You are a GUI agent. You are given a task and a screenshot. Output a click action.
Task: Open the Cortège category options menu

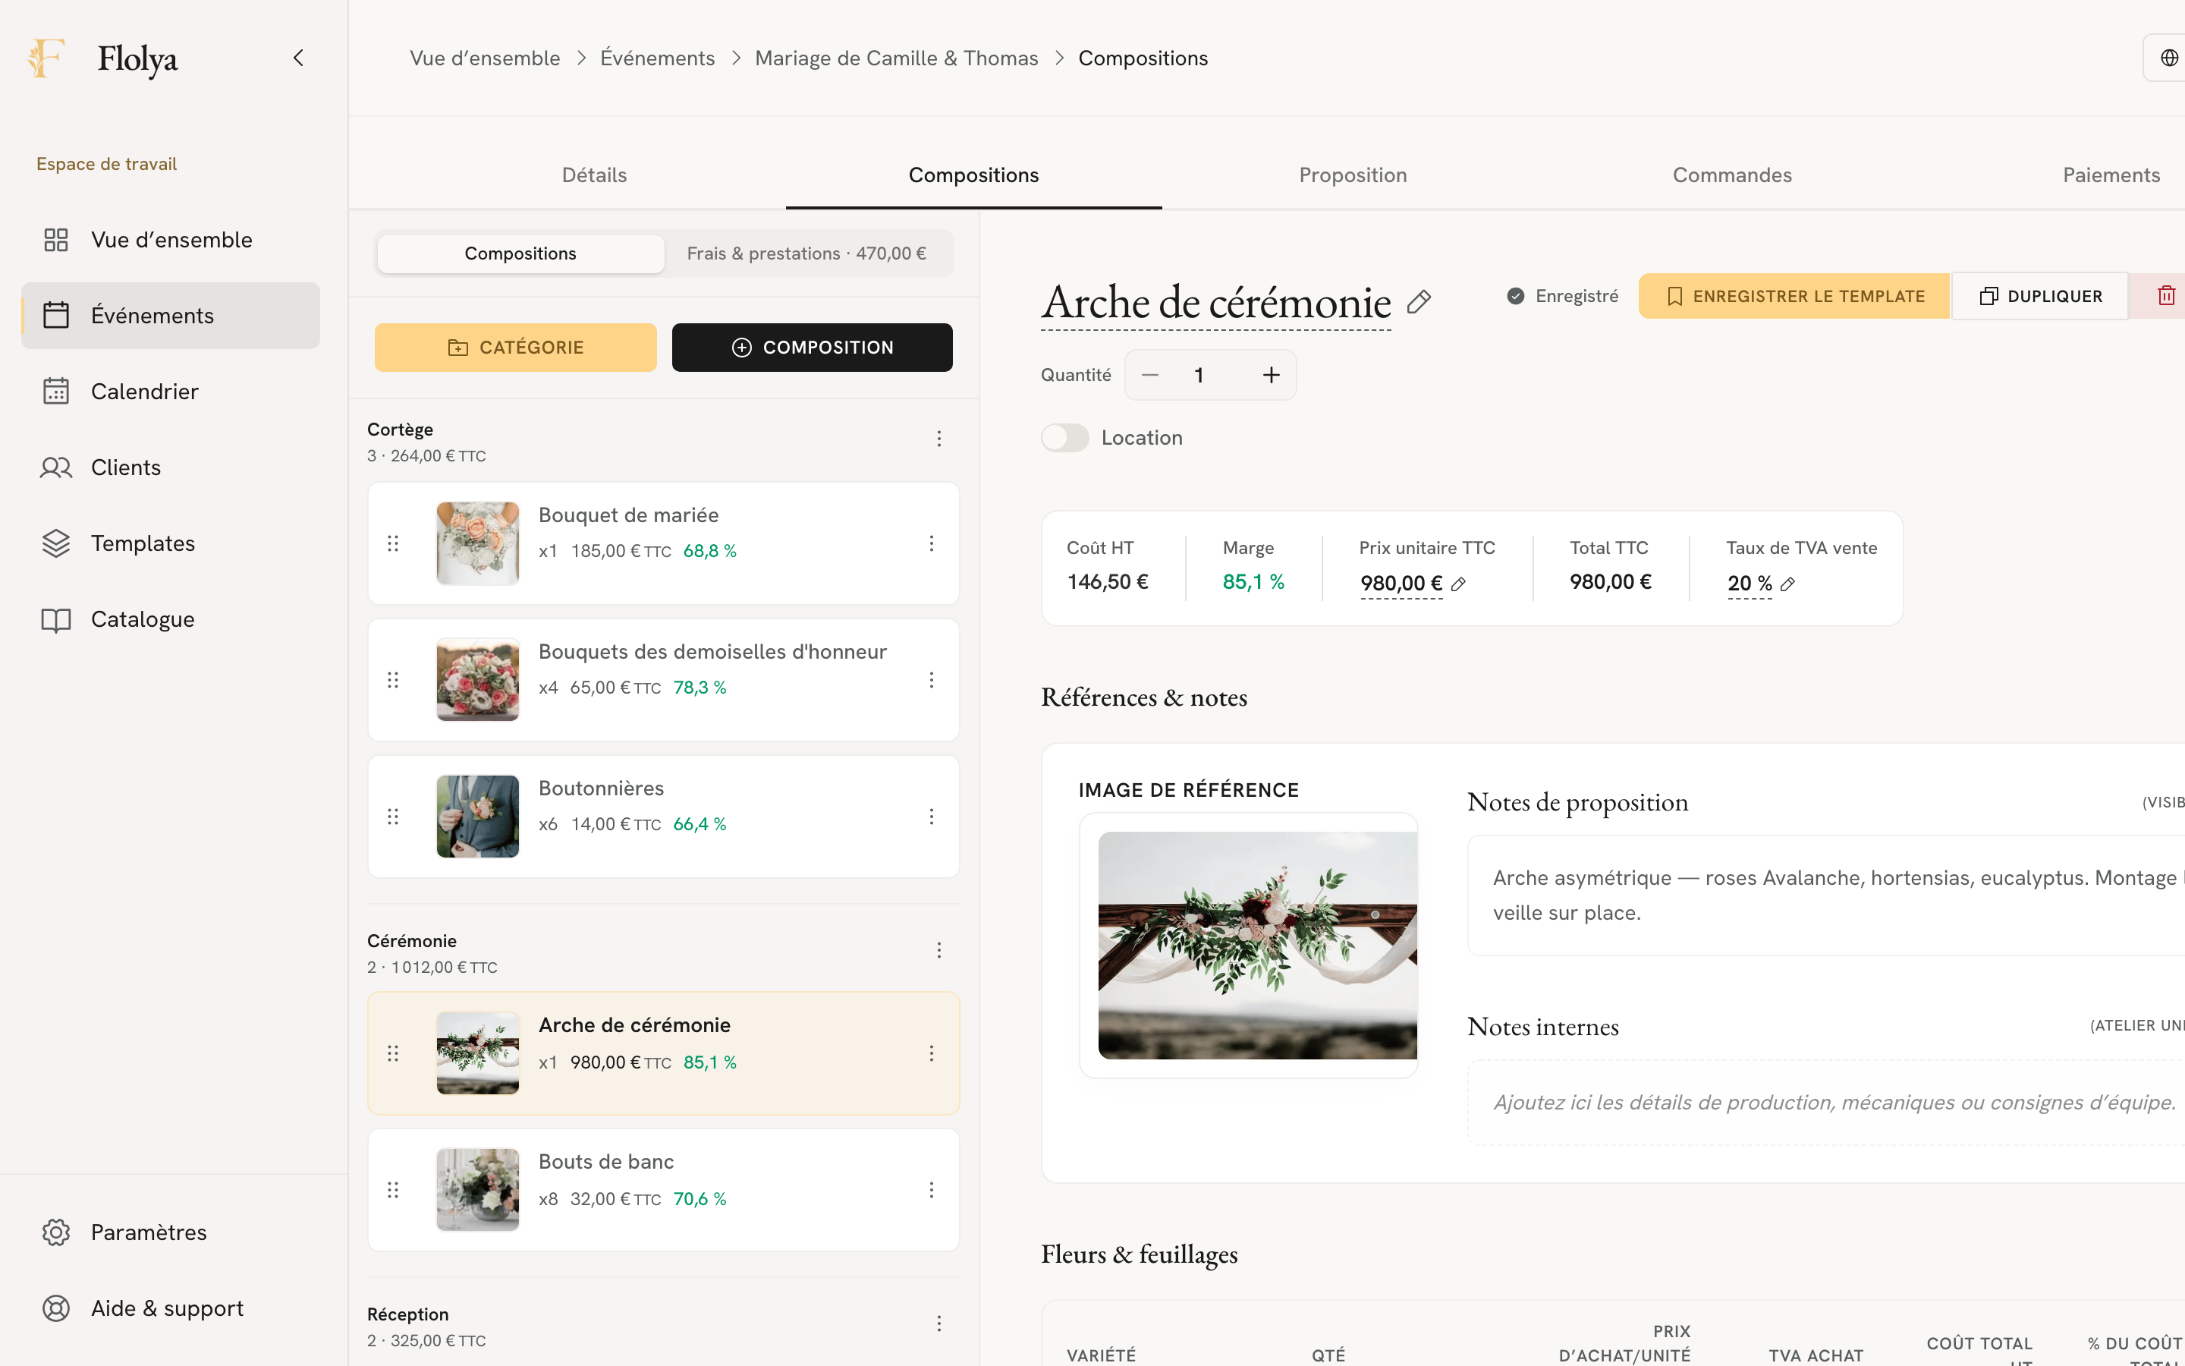(939, 439)
